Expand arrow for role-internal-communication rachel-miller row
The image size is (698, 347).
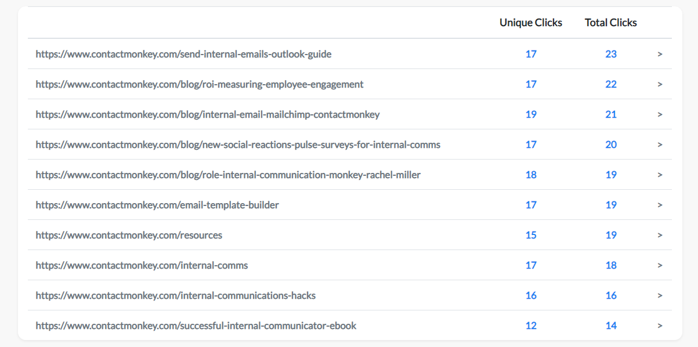tap(660, 175)
